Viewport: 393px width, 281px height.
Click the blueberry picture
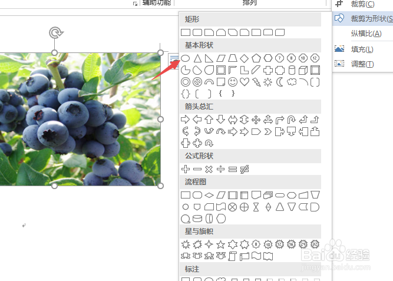[x=80, y=120]
